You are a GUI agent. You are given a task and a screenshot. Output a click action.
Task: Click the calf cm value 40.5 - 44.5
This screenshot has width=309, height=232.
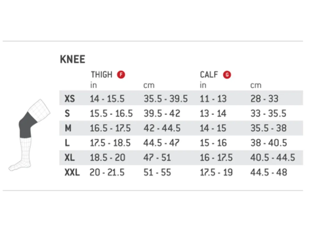click(x=272, y=158)
